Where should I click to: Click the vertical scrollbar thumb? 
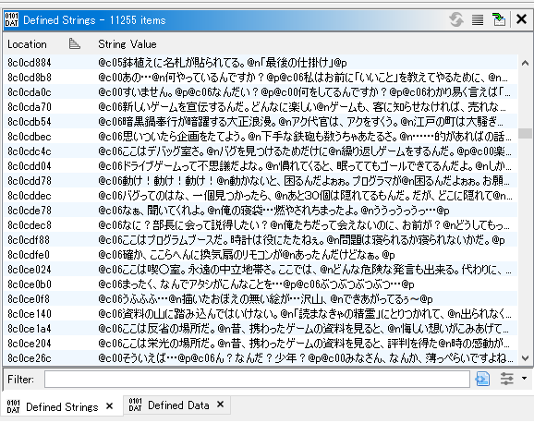(525, 133)
